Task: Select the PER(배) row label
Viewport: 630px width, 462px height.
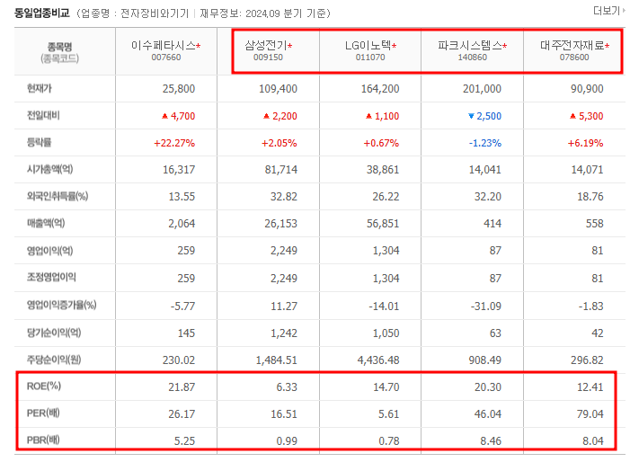Action: click(x=43, y=413)
